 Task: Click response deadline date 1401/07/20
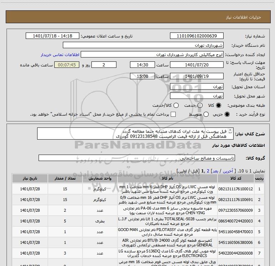[x=196, y=65]
